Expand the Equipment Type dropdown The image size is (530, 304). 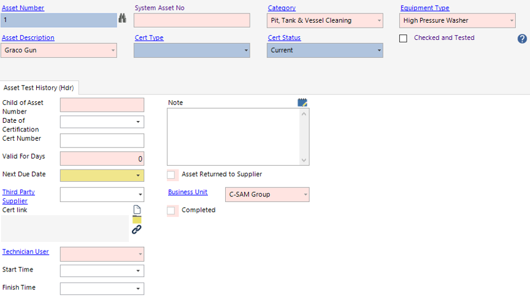512,21
